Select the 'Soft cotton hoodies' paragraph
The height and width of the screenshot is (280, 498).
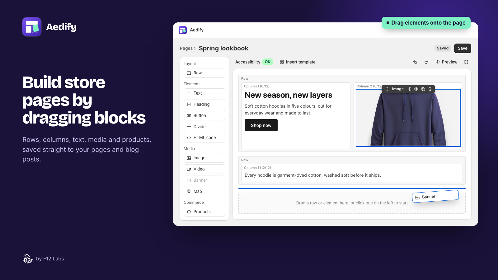tap(288, 110)
